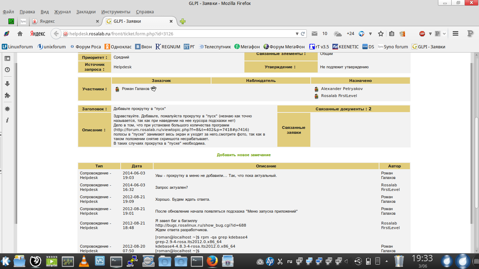Click the weather cloud icon in toolbar

click(x=338, y=34)
